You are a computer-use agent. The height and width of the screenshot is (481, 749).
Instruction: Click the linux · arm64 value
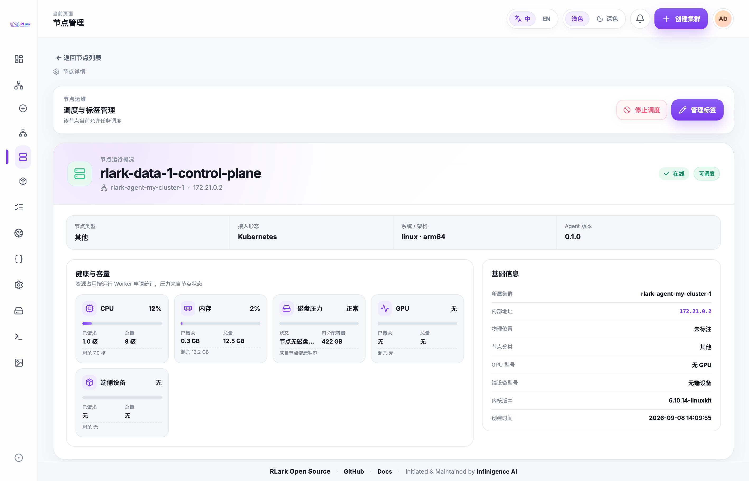pos(423,237)
